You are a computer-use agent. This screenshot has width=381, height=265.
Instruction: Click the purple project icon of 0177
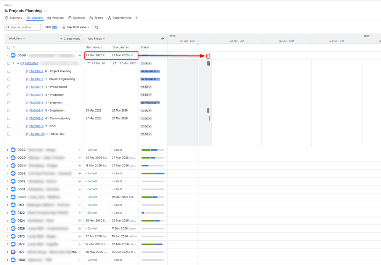pos(13,252)
